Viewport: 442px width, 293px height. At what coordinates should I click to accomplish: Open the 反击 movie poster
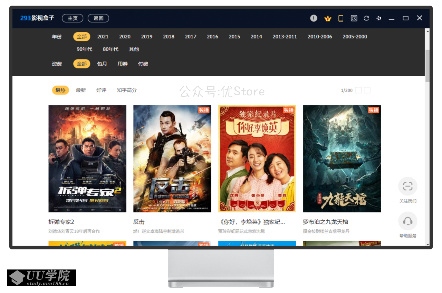(x=172, y=159)
